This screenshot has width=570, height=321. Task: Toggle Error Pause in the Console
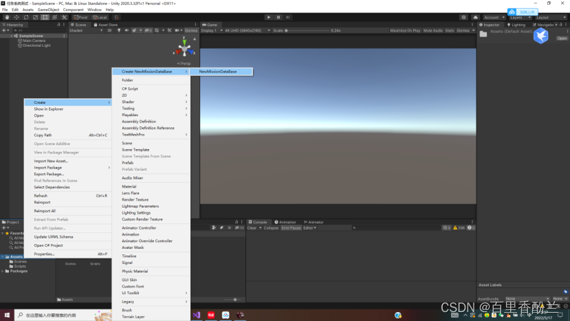click(x=291, y=228)
